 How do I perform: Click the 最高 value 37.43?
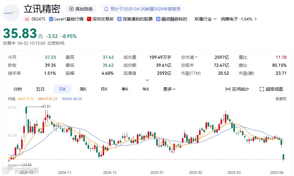point(108,57)
